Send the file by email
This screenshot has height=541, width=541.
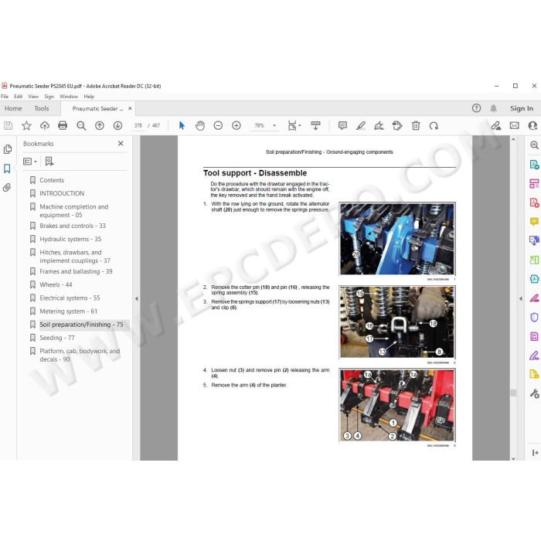515,125
